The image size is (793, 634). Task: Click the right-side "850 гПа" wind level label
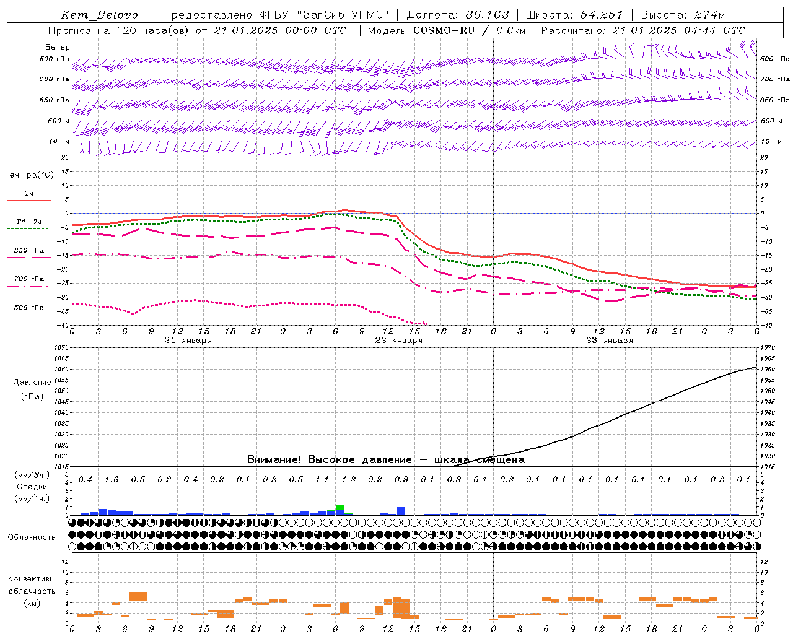tap(775, 100)
